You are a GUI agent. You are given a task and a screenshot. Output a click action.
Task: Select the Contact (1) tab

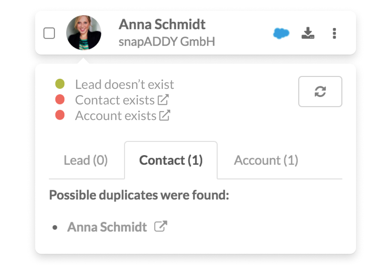point(171,160)
